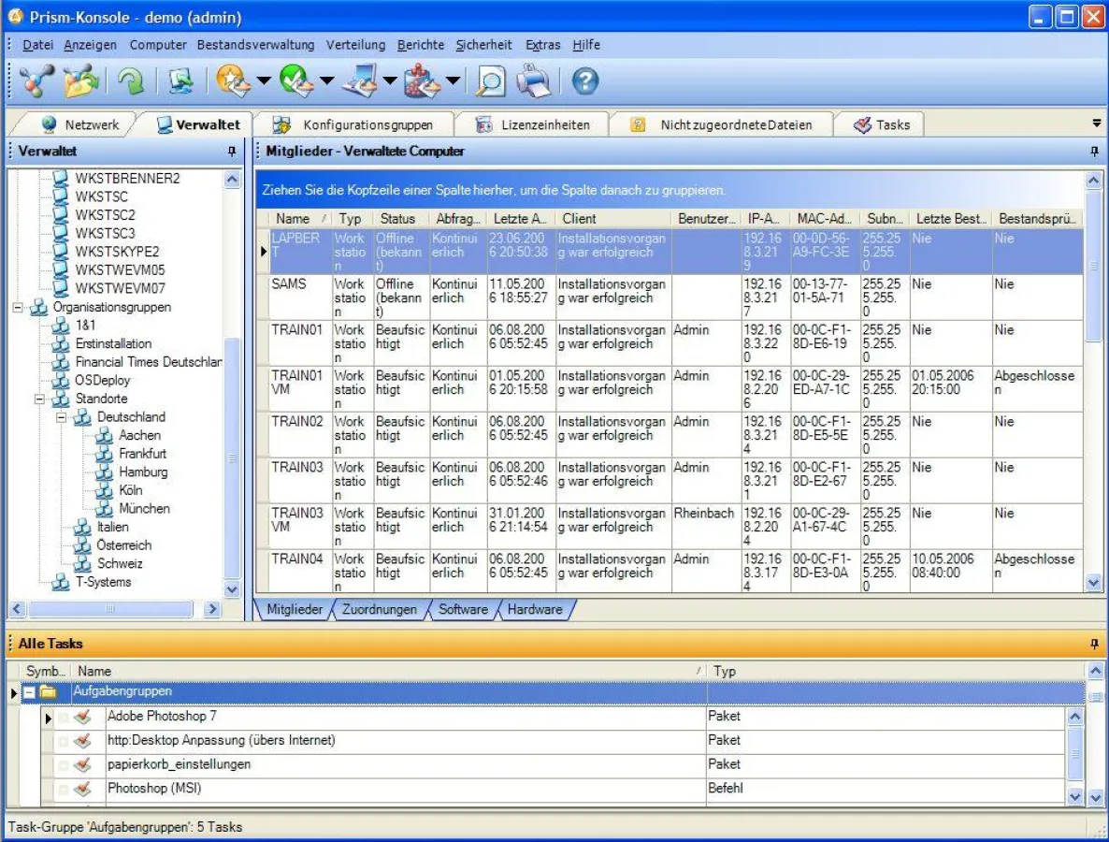Switch to the Hardware bottom tab

click(535, 609)
